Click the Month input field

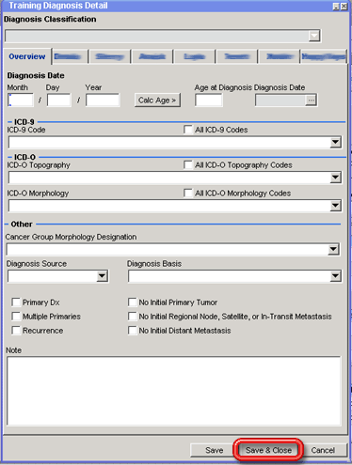point(21,100)
